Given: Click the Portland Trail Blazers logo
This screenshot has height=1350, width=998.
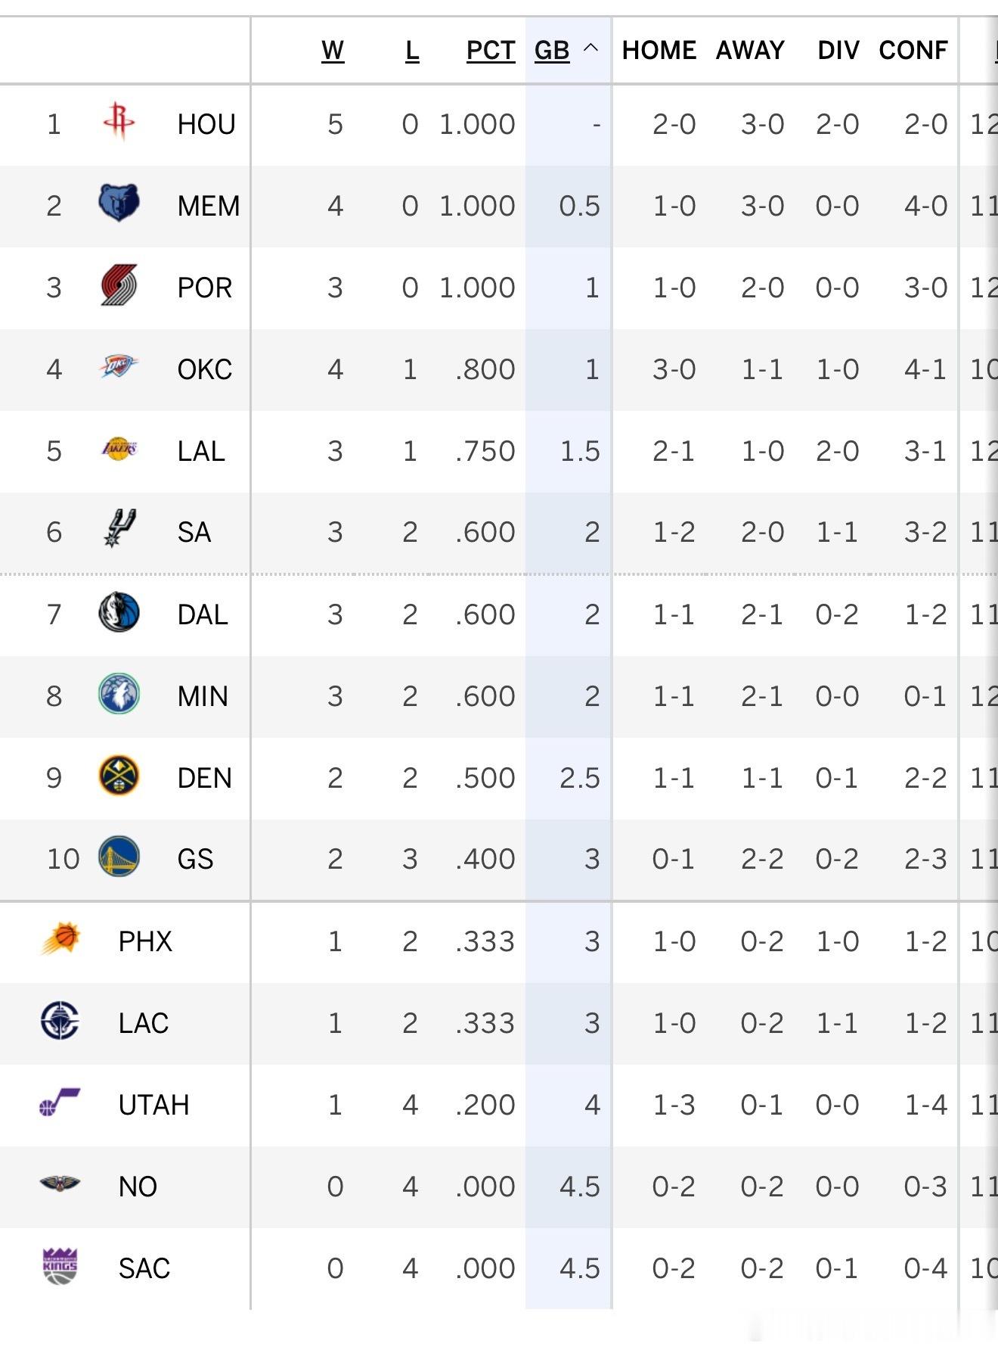Looking at the screenshot, I should pos(119,285).
